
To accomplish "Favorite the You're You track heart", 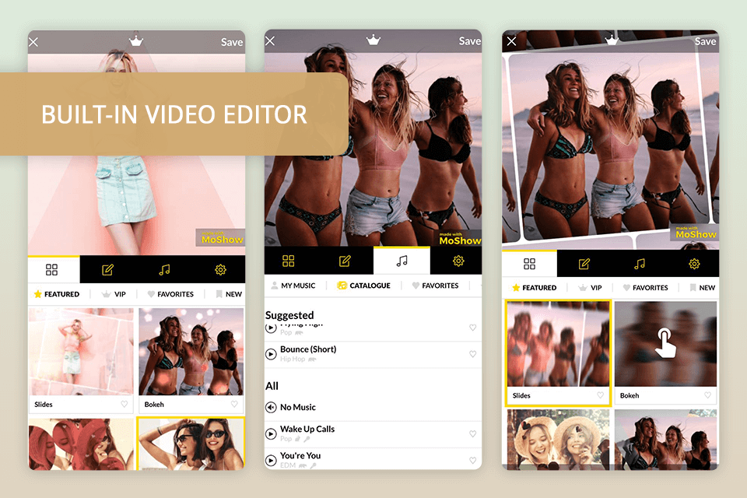I will [472, 461].
